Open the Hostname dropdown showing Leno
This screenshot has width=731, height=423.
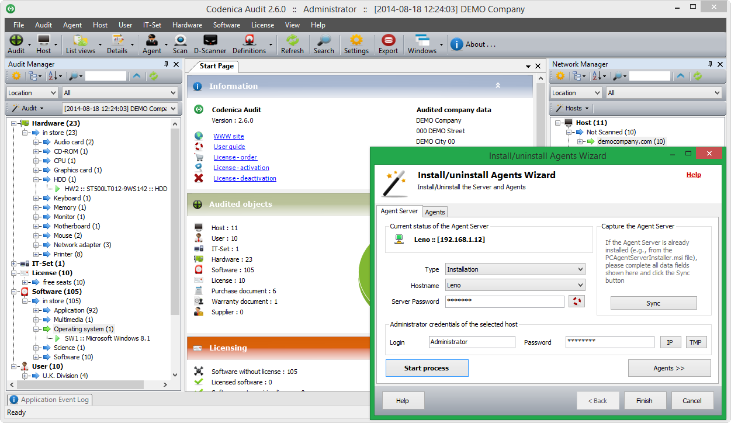[515, 285]
